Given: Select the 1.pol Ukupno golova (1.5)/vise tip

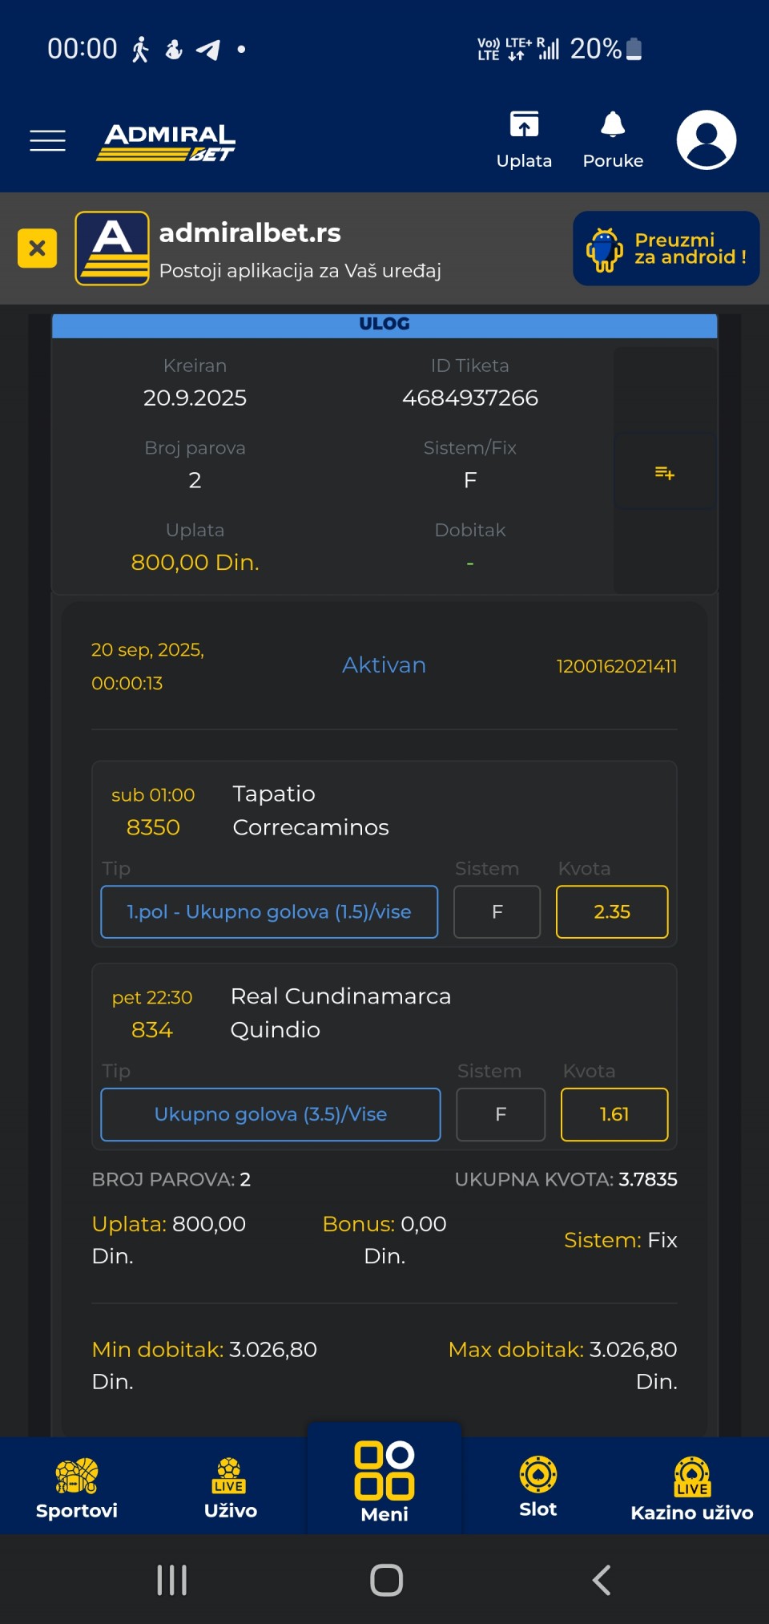Looking at the screenshot, I should pyautogui.click(x=269, y=911).
